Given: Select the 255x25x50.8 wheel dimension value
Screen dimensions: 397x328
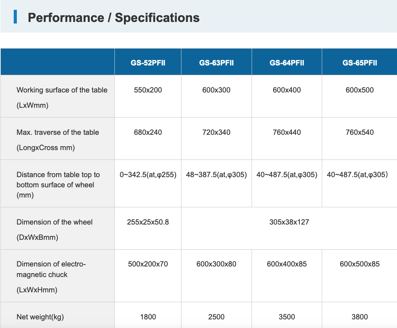Looking at the screenshot, I should click(148, 222).
